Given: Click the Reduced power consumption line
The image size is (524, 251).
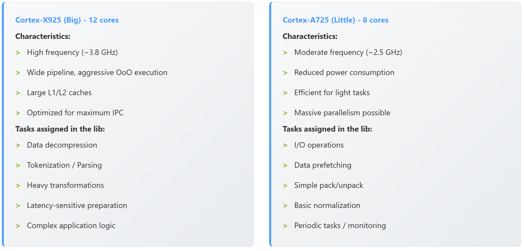Looking at the screenshot, I should tap(344, 73).
